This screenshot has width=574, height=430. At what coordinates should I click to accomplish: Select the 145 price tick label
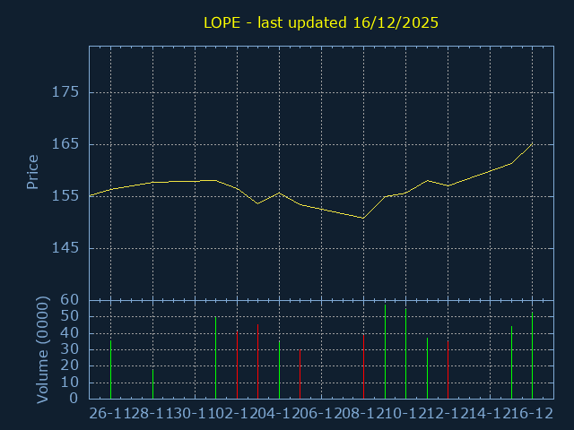click(65, 248)
